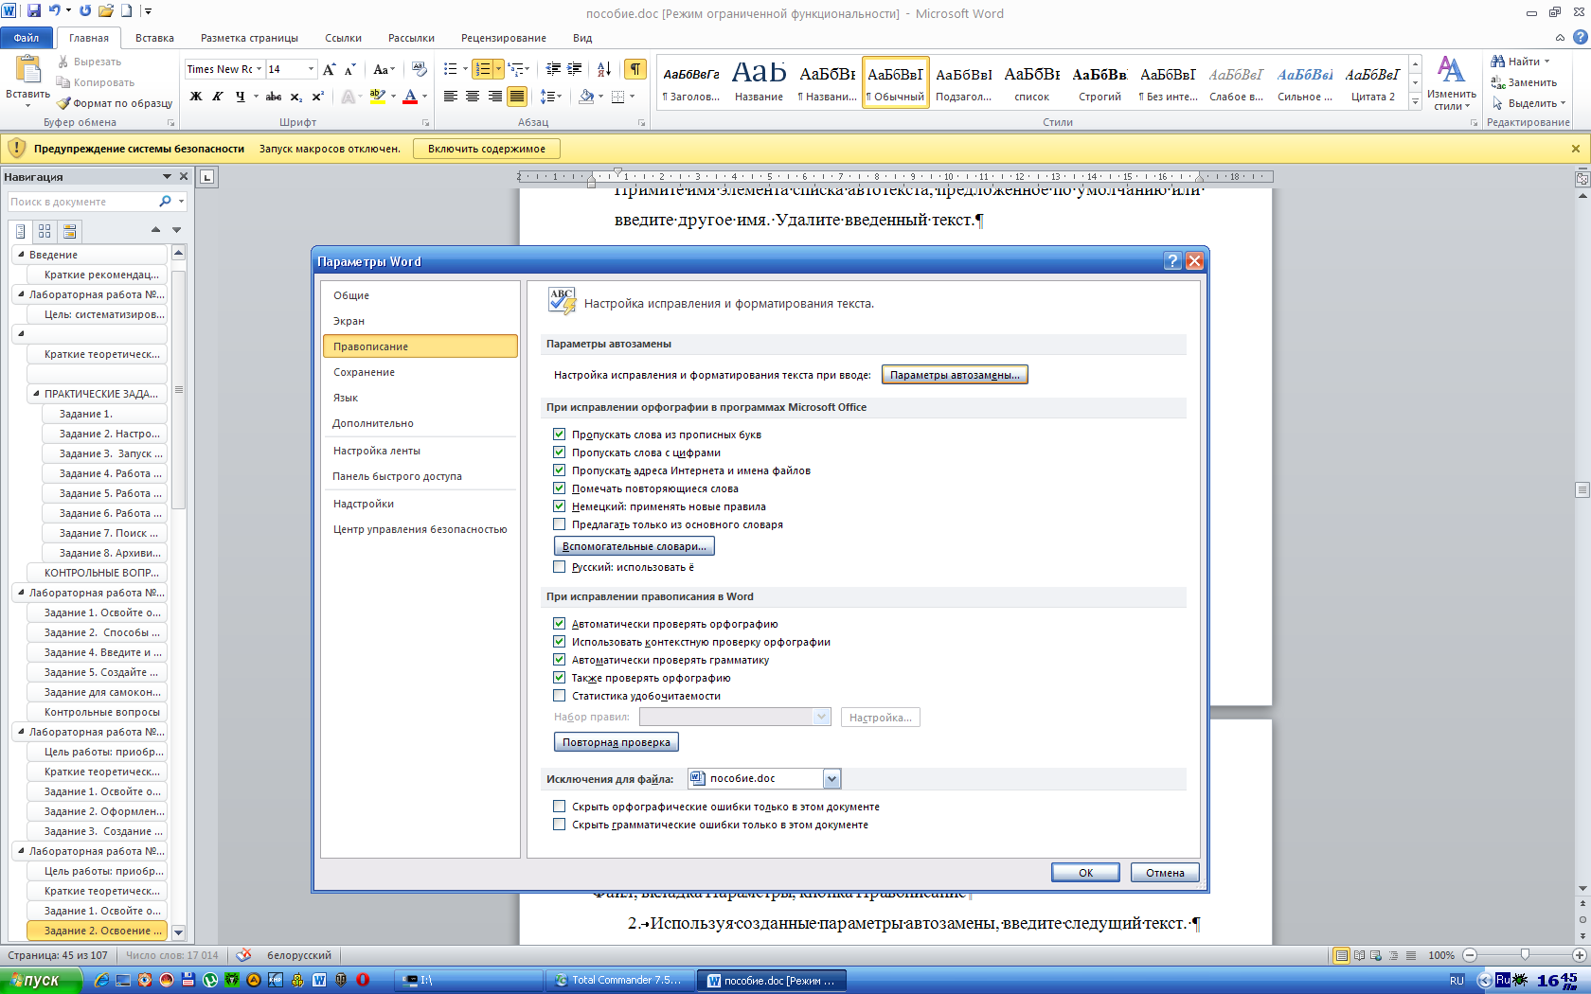Collapse 'Введение' heading in Navigation pane
Image resolution: width=1591 pixels, height=994 pixels.
[x=21, y=255]
